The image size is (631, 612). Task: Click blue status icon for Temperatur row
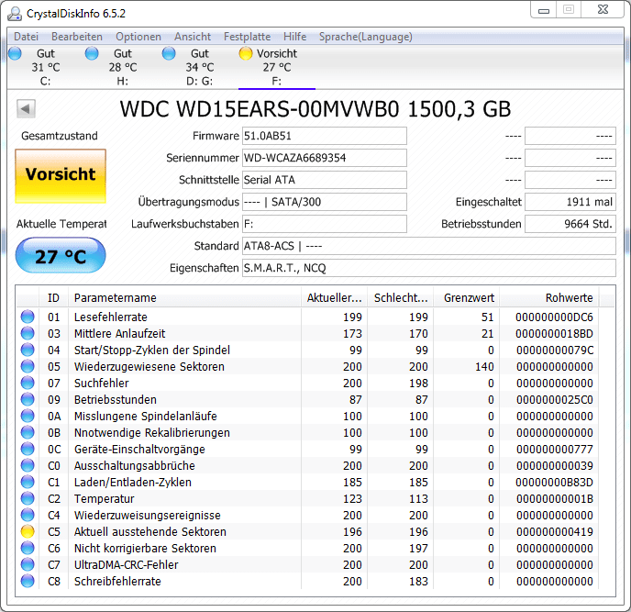coord(28,499)
